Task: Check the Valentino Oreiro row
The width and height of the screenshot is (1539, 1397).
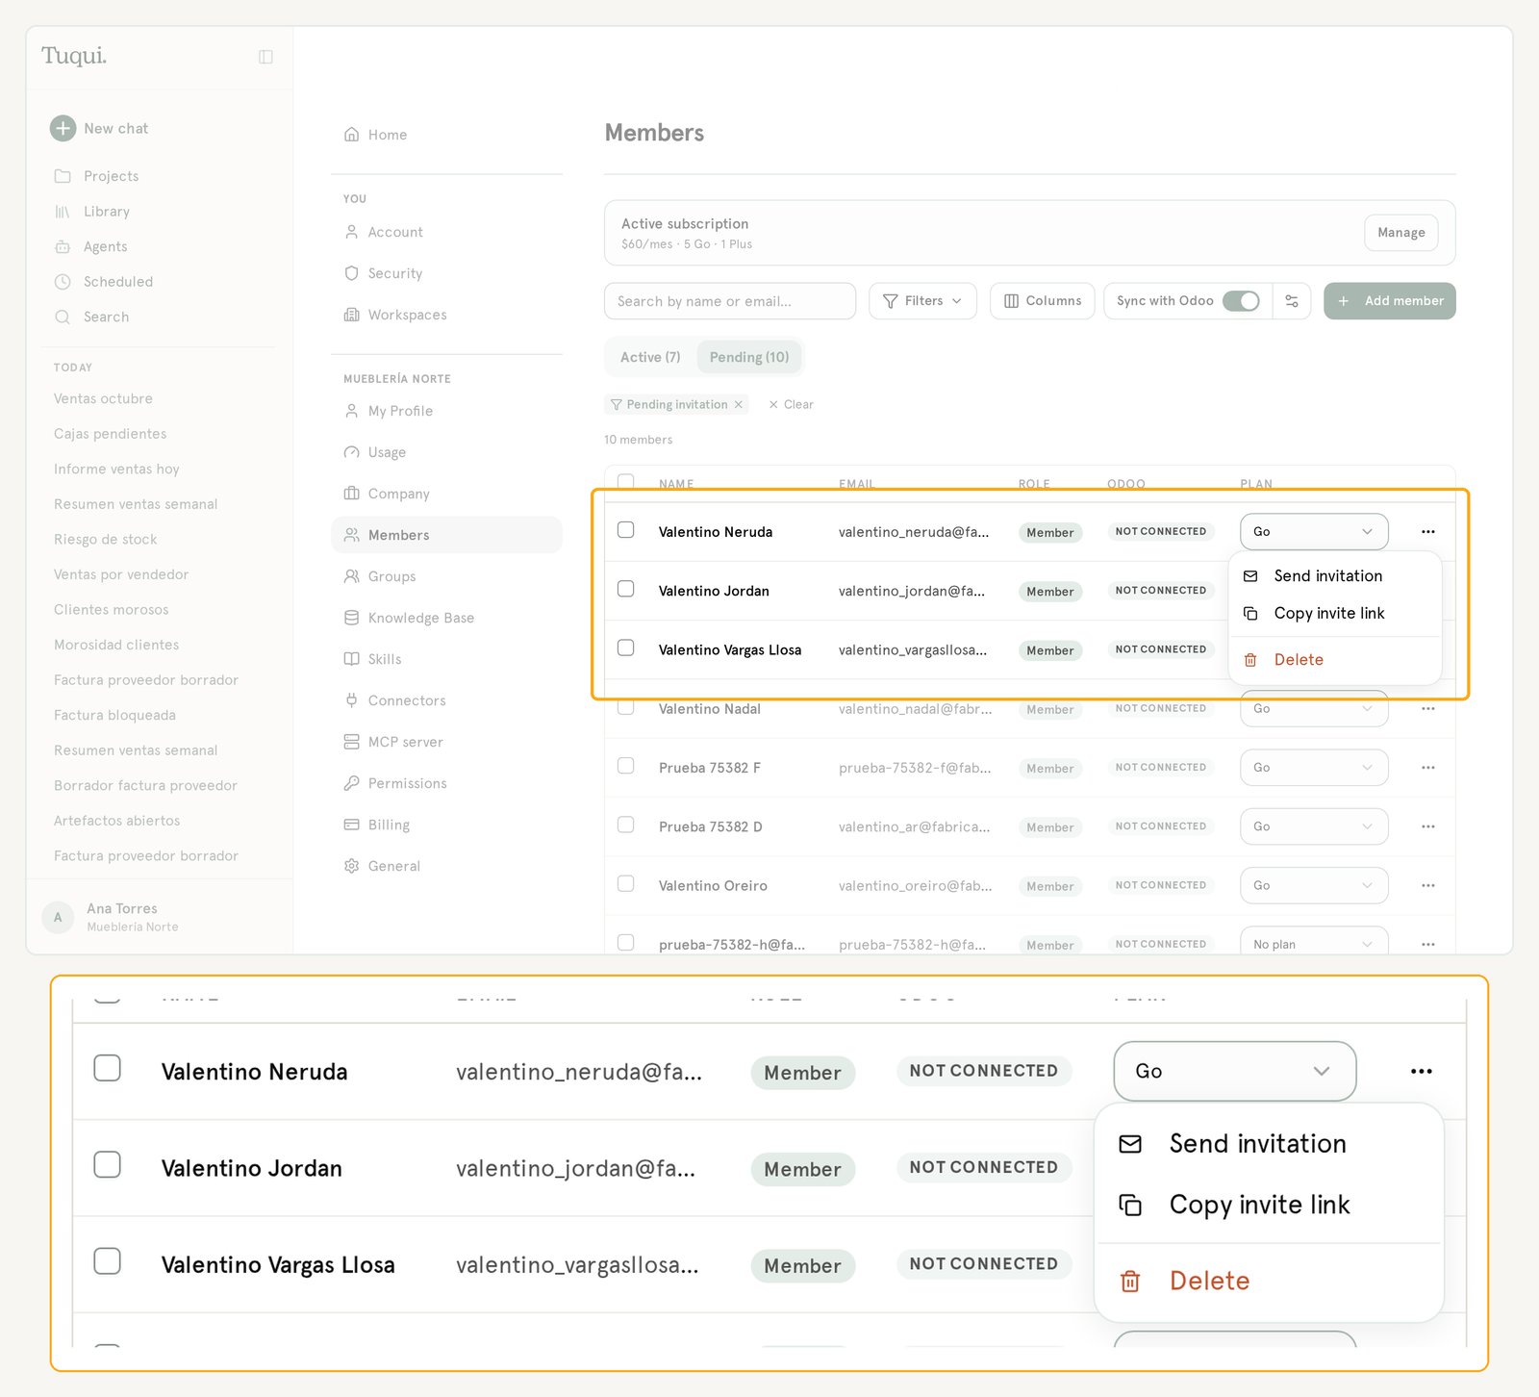Action: pos(625,883)
